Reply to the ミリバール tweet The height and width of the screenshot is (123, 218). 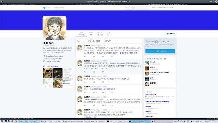[x=85, y=93]
